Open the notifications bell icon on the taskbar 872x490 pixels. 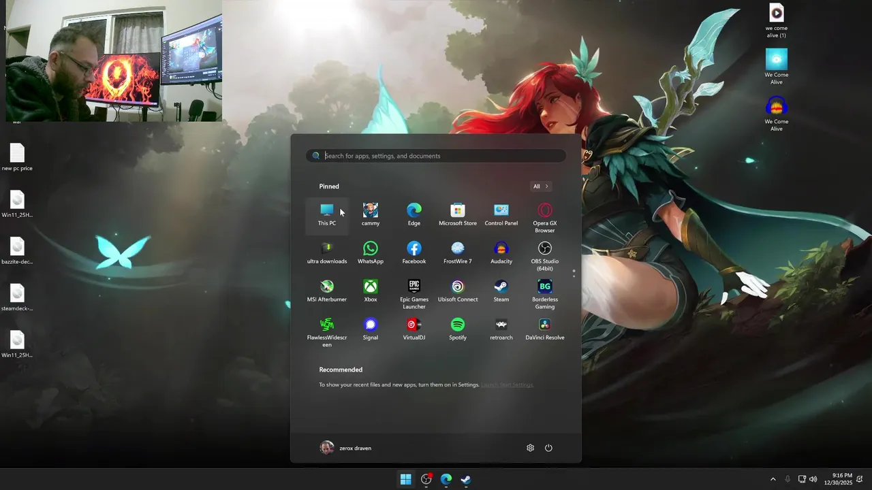pyautogui.click(x=860, y=479)
